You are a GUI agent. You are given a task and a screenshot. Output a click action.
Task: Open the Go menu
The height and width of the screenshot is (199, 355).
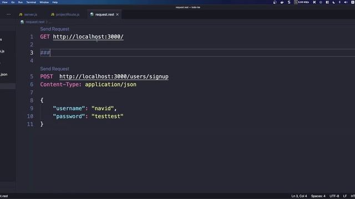(x=13, y=2)
